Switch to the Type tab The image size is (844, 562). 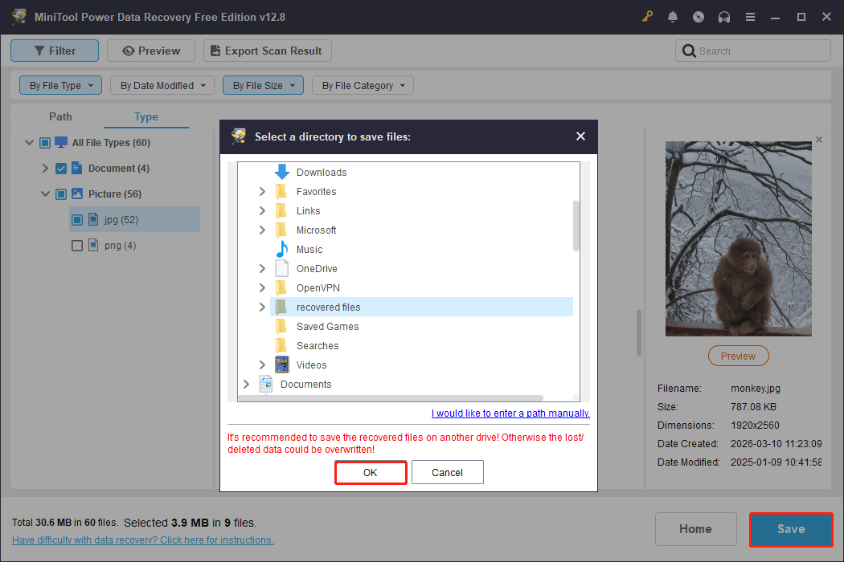point(145,116)
